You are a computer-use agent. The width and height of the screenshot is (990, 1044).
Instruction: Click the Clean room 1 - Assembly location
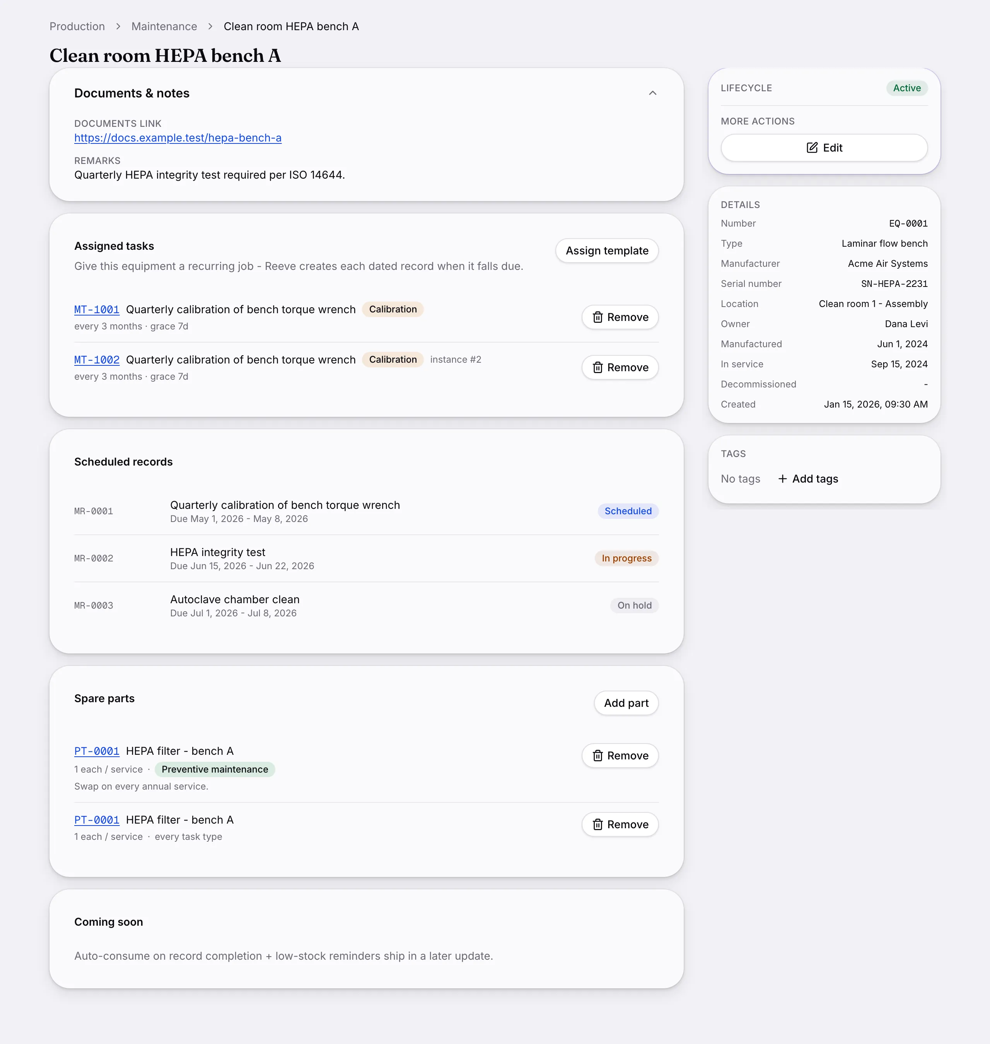pyautogui.click(x=873, y=304)
